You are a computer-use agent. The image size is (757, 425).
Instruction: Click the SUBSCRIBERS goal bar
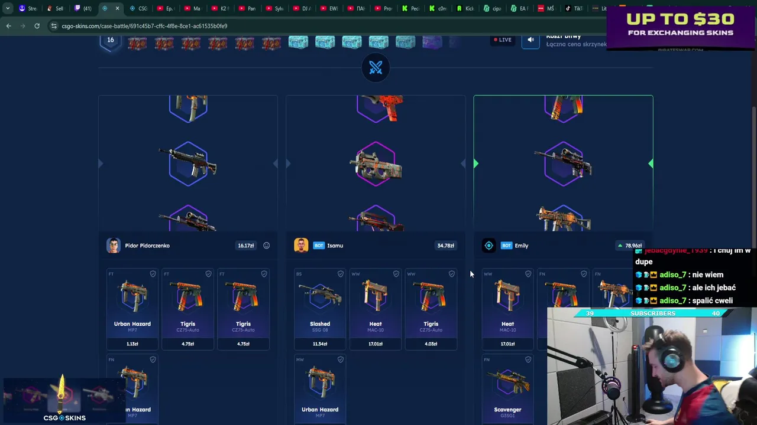click(x=653, y=313)
